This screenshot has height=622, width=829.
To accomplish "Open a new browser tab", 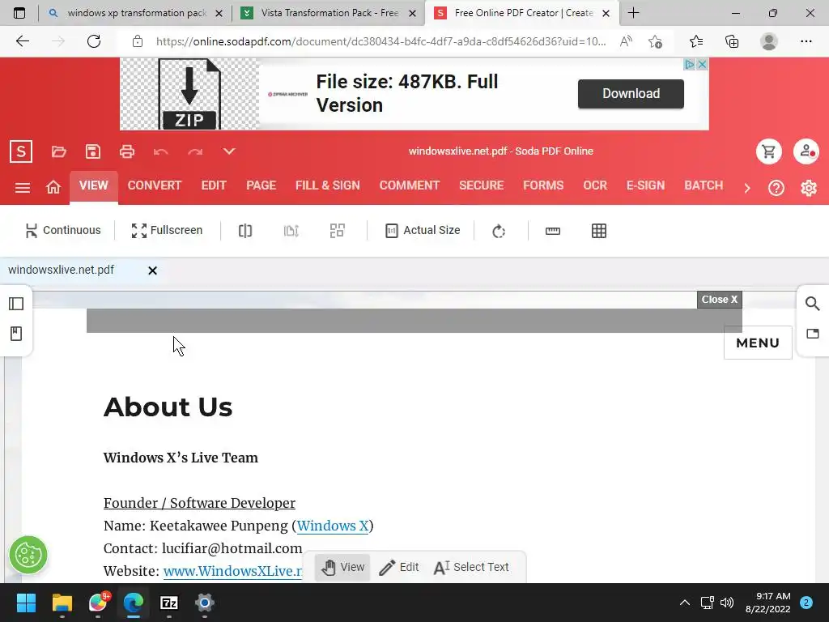I will tap(633, 13).
